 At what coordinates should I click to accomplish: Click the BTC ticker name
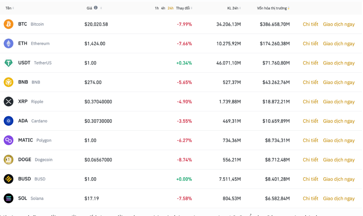[23, 24]
